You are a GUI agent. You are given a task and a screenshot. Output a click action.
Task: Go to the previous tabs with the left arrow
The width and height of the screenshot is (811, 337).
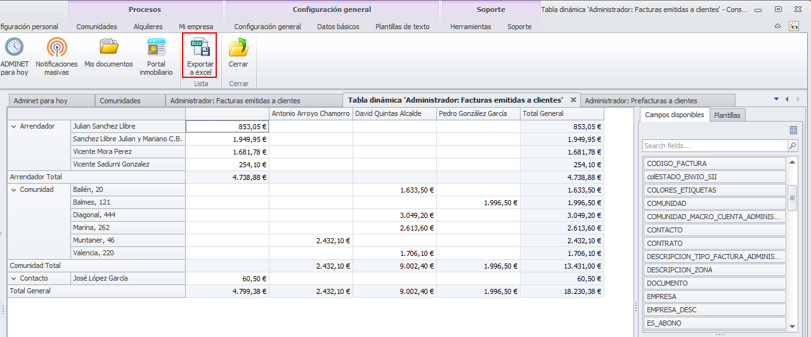pos(786,99)
